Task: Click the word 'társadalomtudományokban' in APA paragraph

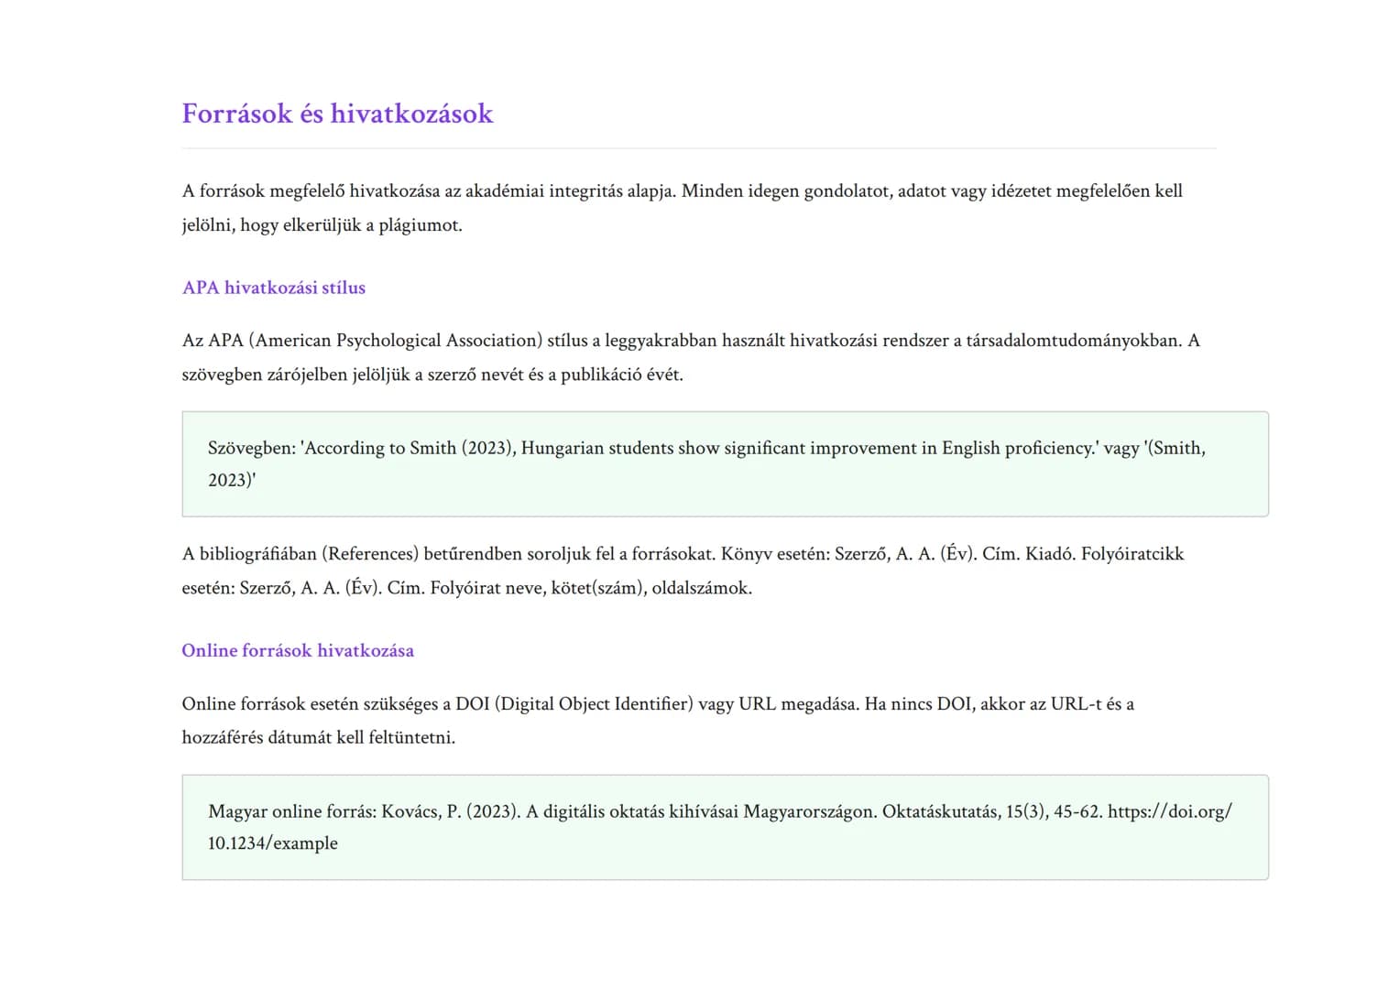Action: 1073,341
